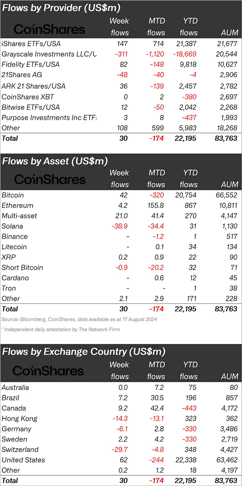Screen dimensions: 242x486
Task: Click the Fidelity ETFs/USA provider row label
Action: point(31,64)
